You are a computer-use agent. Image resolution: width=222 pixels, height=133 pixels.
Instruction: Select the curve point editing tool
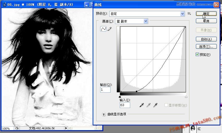(103, 29)
